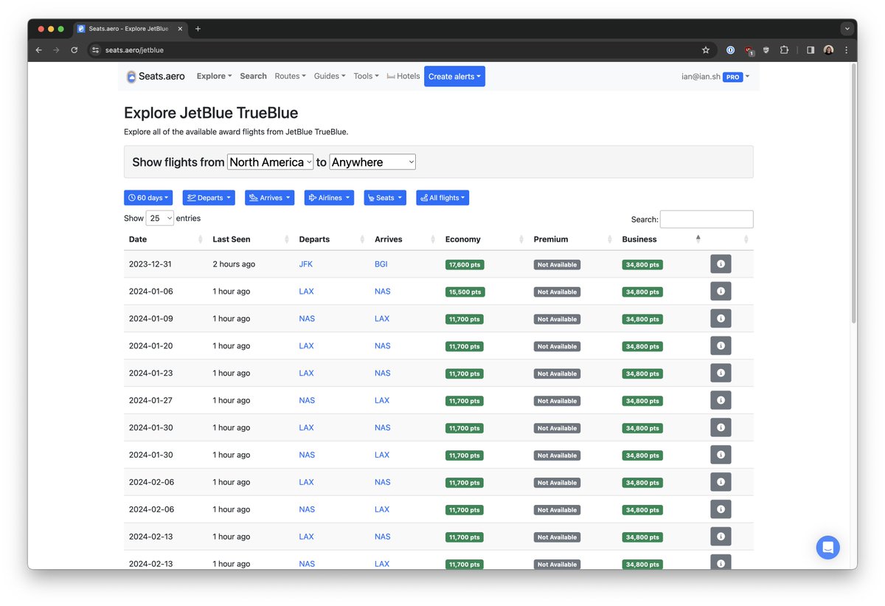
Task: Sort by the Last Seen column header
Action: [251, 239]
